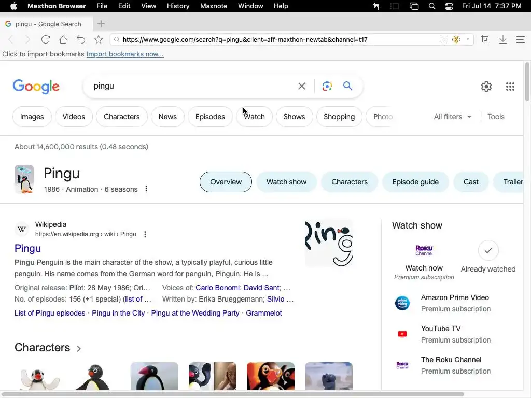Viewport: 531px width, 398px height.
Task: Click the Roku Channel Watch now logo
Action: pyautogui.click(x=424, y=250)
